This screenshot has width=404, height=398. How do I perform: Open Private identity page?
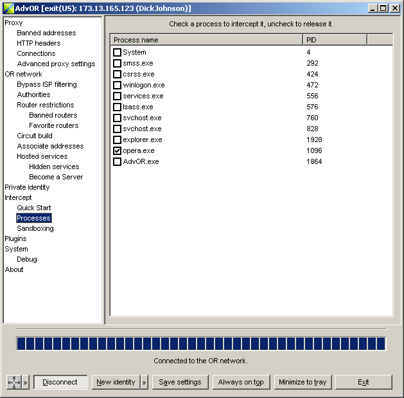click(x=28, y=188)
